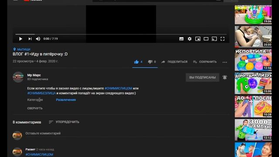Click ВЫ ПОДПИСАНЫ subscription button
Screen dimensions: 279x157
click(x=202, y=78)
